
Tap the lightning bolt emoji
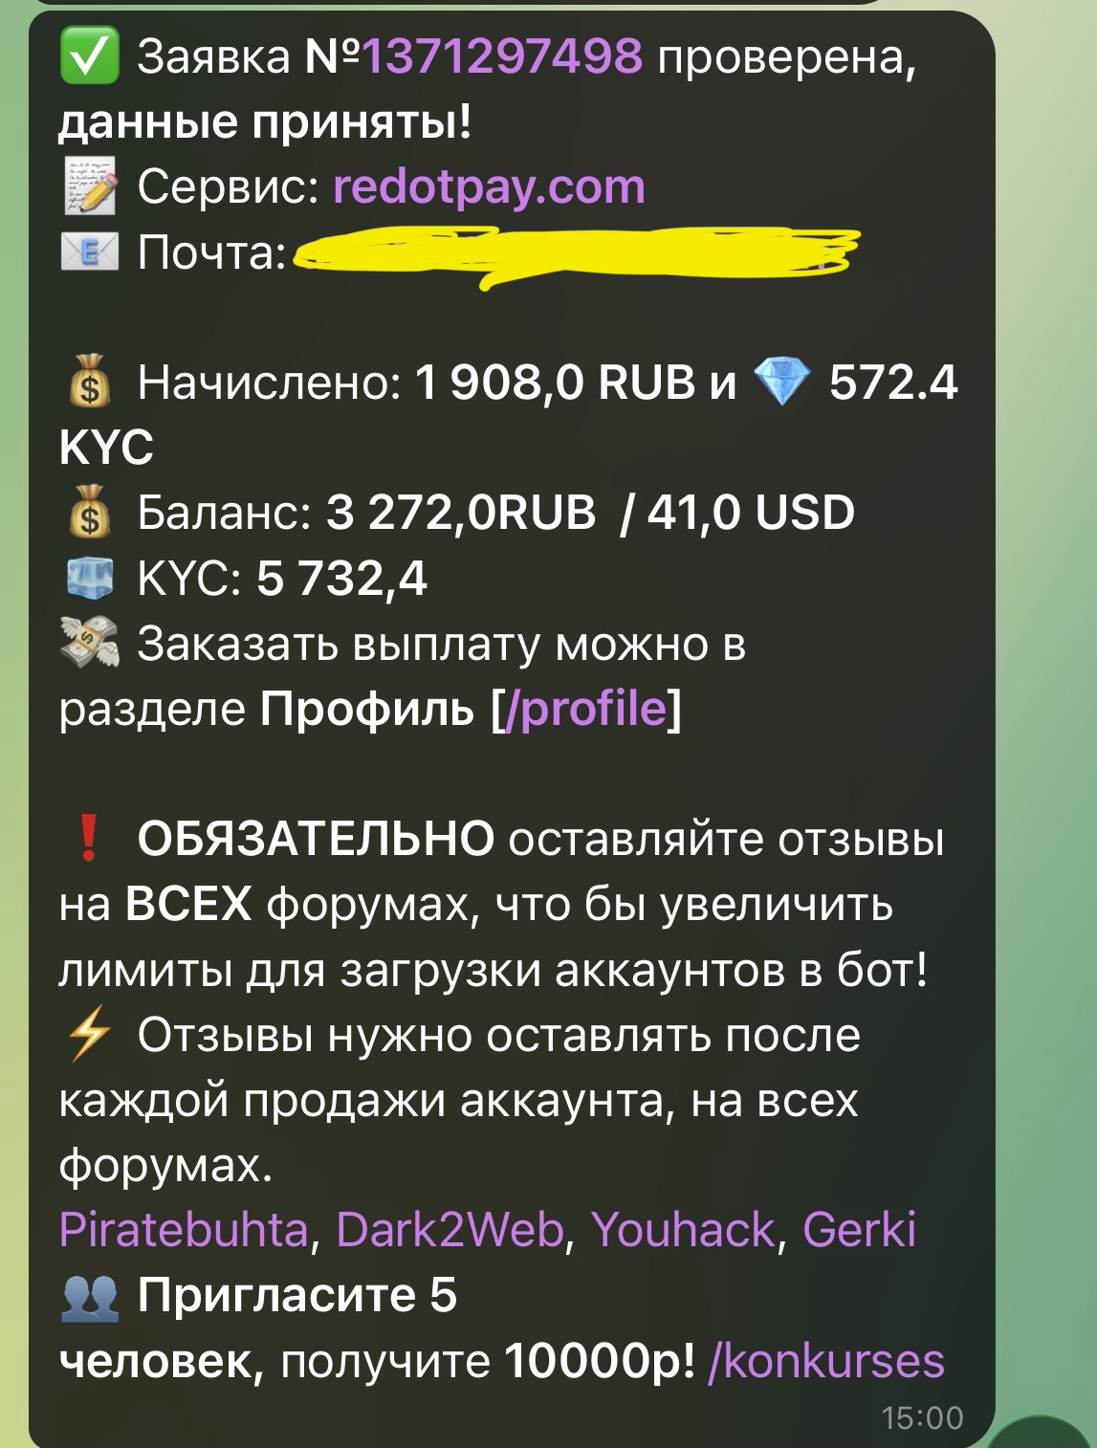coord(89,1036)
